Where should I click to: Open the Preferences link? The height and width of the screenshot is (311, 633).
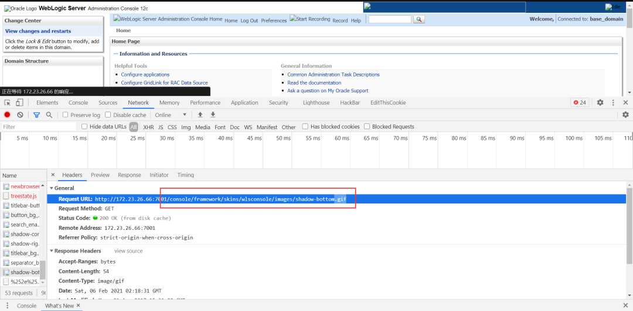pos(274,20)
